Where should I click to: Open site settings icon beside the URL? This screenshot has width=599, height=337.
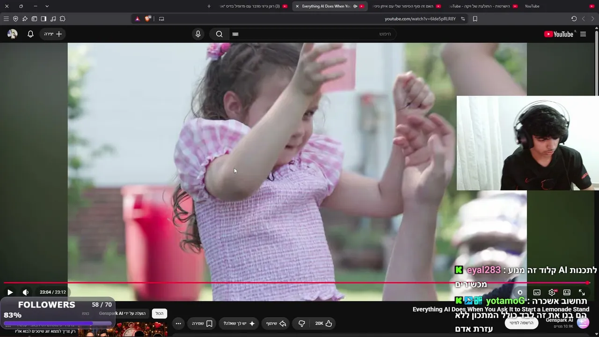[463, 19]
